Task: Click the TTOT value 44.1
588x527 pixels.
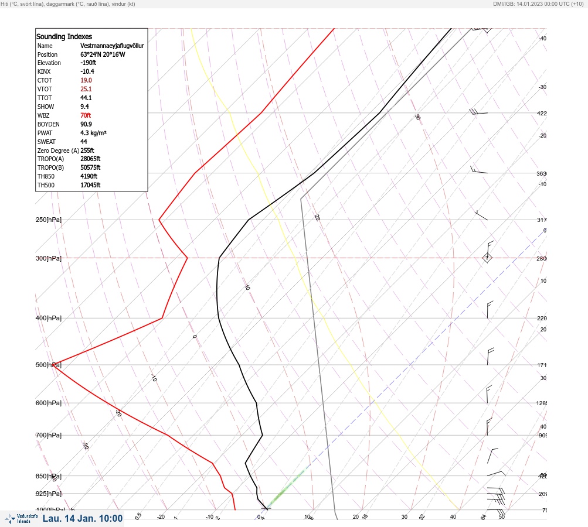Action: point(86,98)
